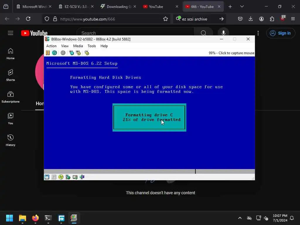The image size is (300, 225).
Task: Open the Firefox account icon
Action: (261, 19)
